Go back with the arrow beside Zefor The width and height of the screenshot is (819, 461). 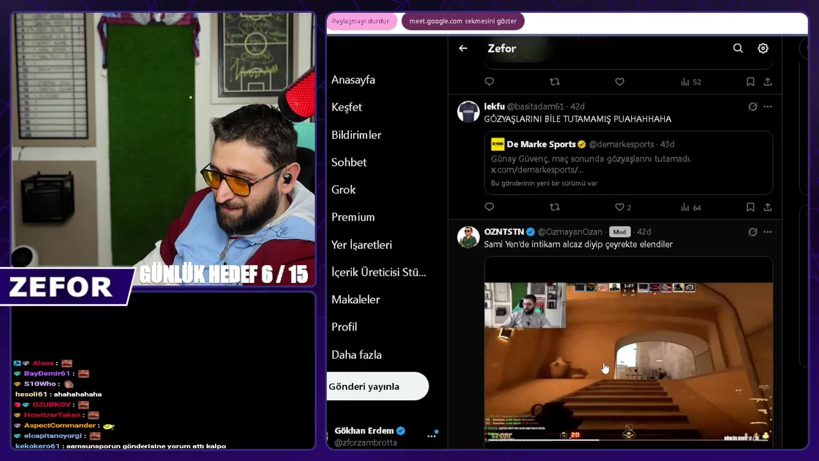(x=463, y=48)
